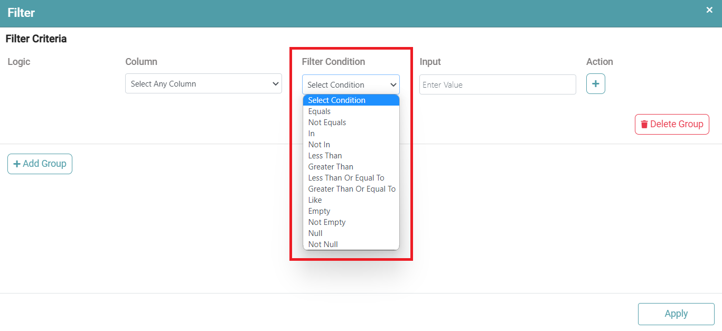
Task: Select Greater Than Or Equal To option
Action: (x=351, y=189)
